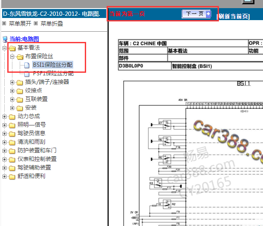The image size is (263, 226).
Task: Open the 安装 folder label
Action: point(31,107)
